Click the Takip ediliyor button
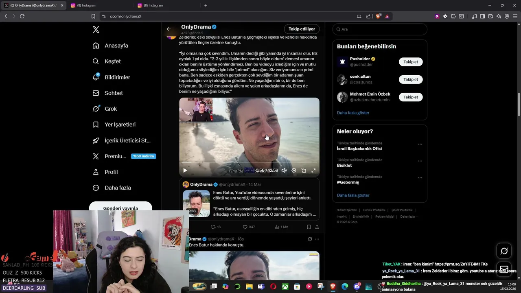The height and width of the screenshot is (293, 521). pos(302,29)
